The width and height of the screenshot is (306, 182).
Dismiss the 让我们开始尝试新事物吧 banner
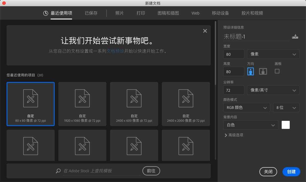click(205, 31)
